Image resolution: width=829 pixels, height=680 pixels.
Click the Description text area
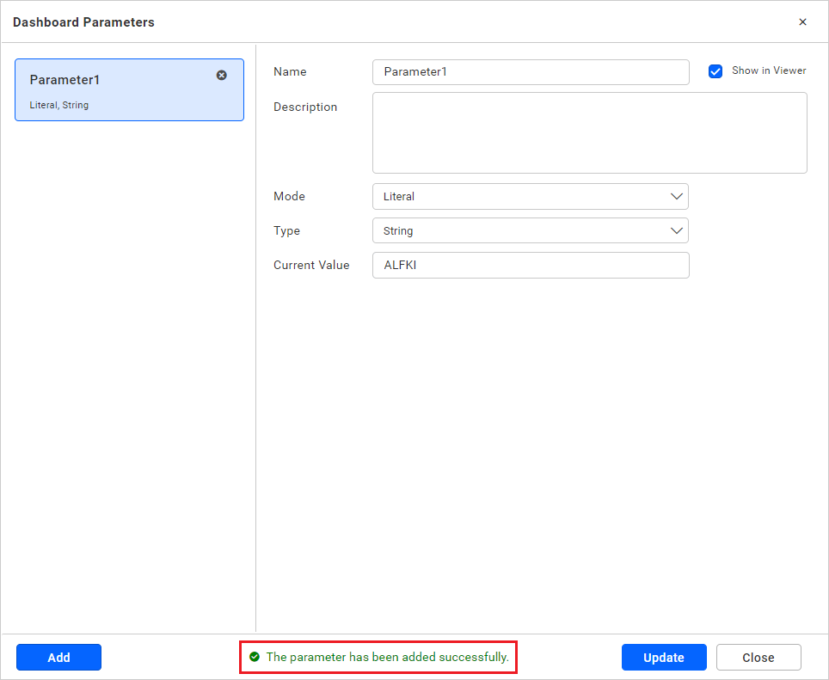pyautogui.click(x=590, y=132)
